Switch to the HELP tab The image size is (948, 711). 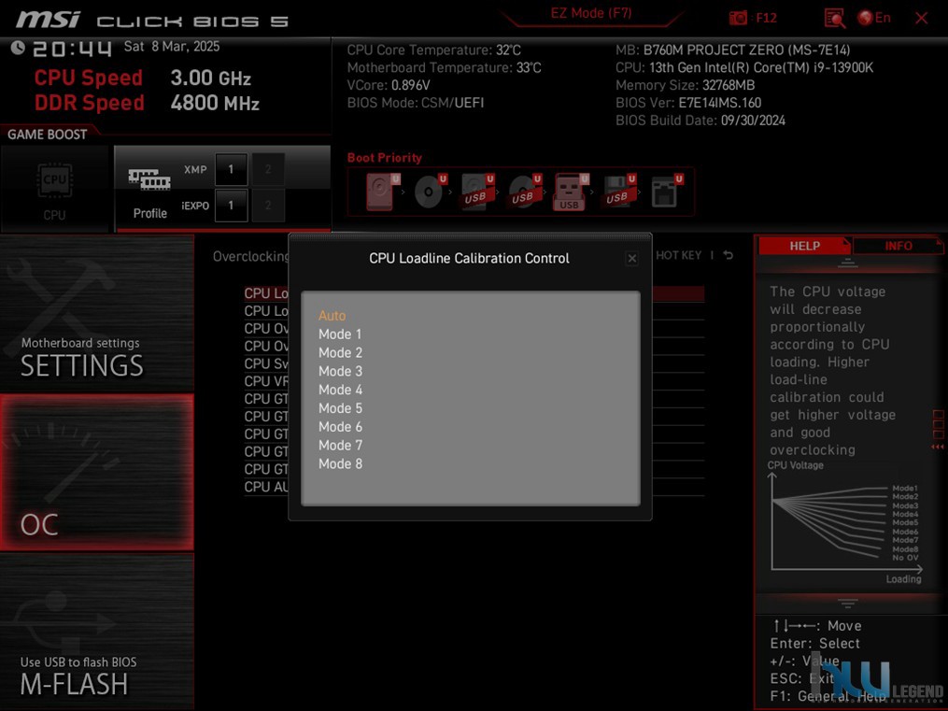tap(804, 246)
